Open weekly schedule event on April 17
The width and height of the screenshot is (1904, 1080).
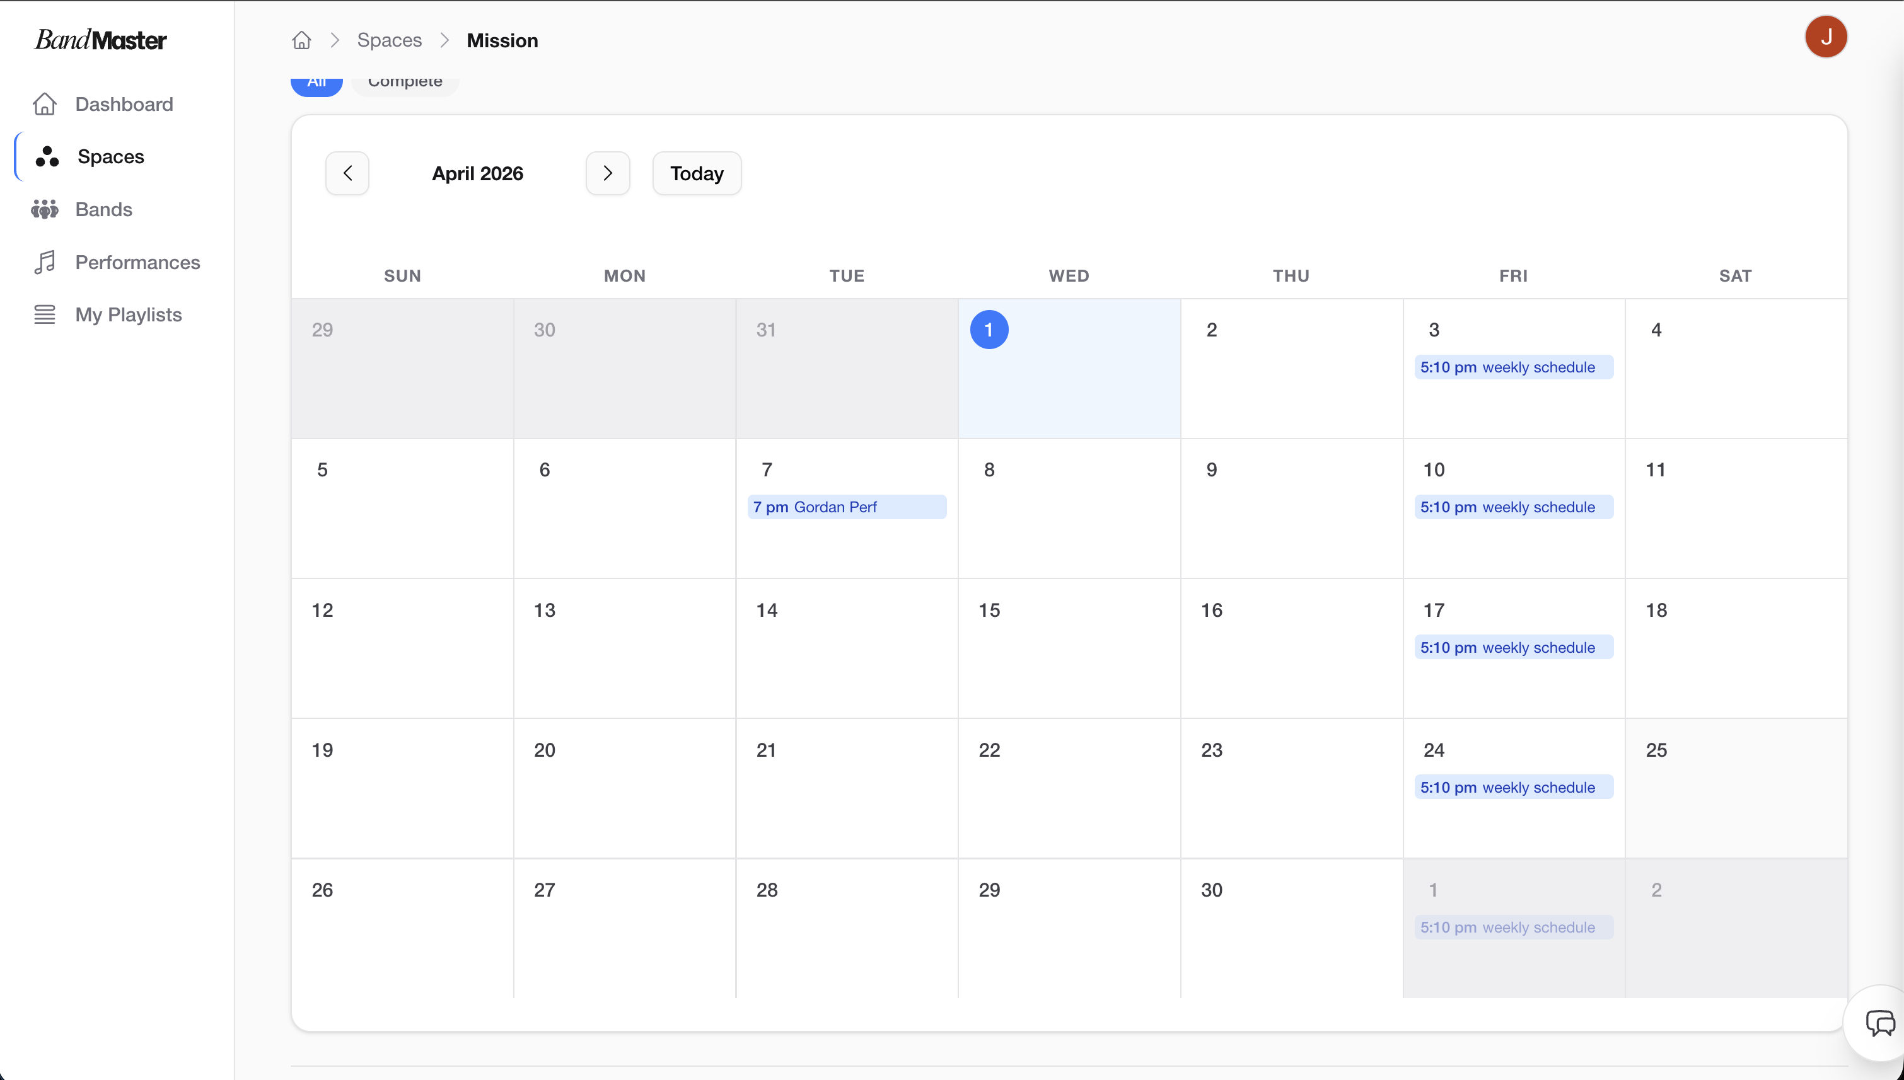click(1513, 648)
